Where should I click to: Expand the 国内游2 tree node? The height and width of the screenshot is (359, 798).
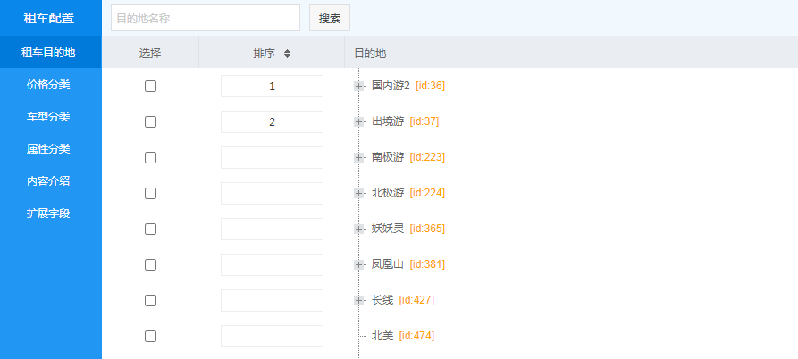tap(359, 86)
